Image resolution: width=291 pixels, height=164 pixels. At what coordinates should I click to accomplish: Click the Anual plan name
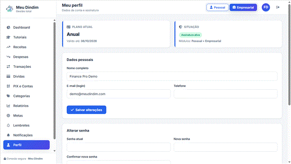coord(73,35)
